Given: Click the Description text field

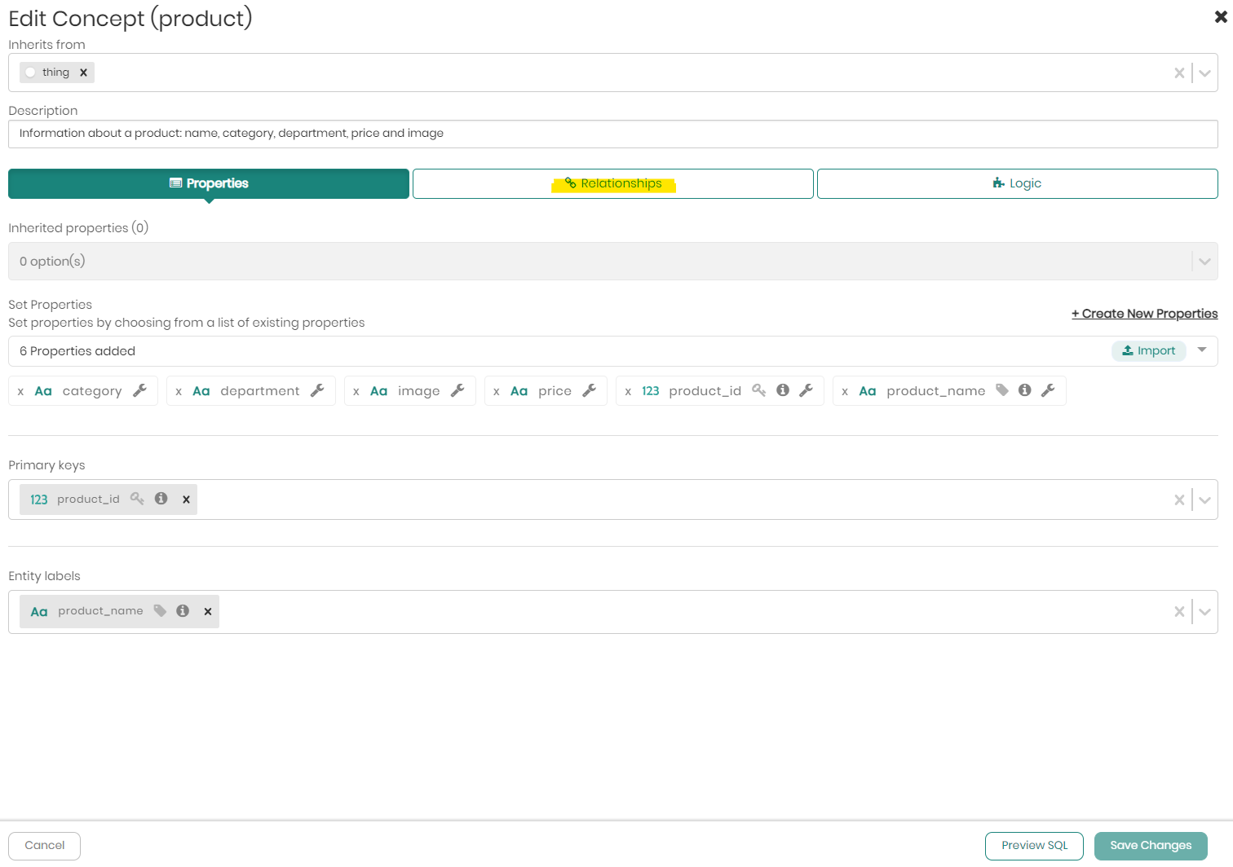Looking at the screenshot, I should tap(613, 134).
